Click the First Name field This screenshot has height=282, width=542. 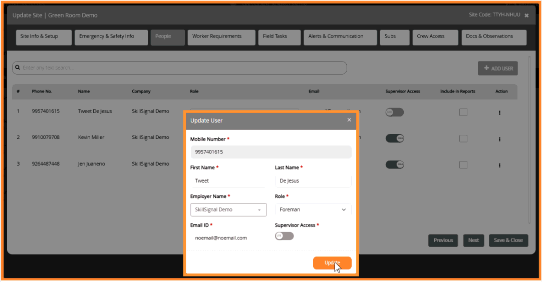228,180
